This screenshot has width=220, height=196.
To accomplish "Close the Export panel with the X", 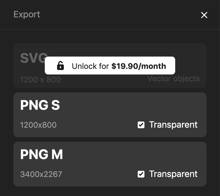I will click(x=204, y=15).
